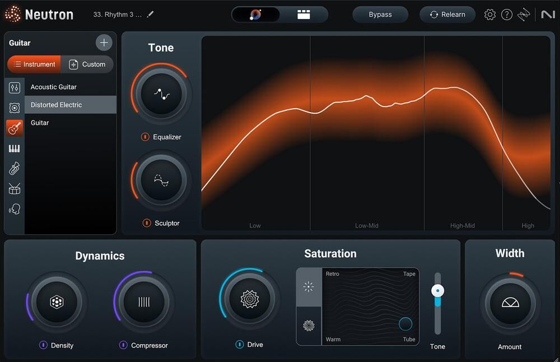Toggle the Density power button
Image resolution: width=560 pixels, height=362 pixels.
click(43, 345)
